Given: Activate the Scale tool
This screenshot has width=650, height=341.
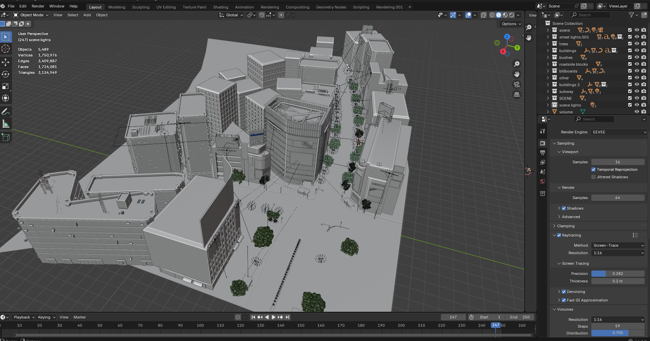Looking at the screenshot, I should [x=5, y=86].
